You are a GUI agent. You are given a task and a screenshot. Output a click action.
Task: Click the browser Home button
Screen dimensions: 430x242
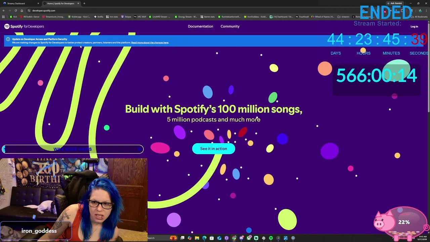tap(21, 10)
